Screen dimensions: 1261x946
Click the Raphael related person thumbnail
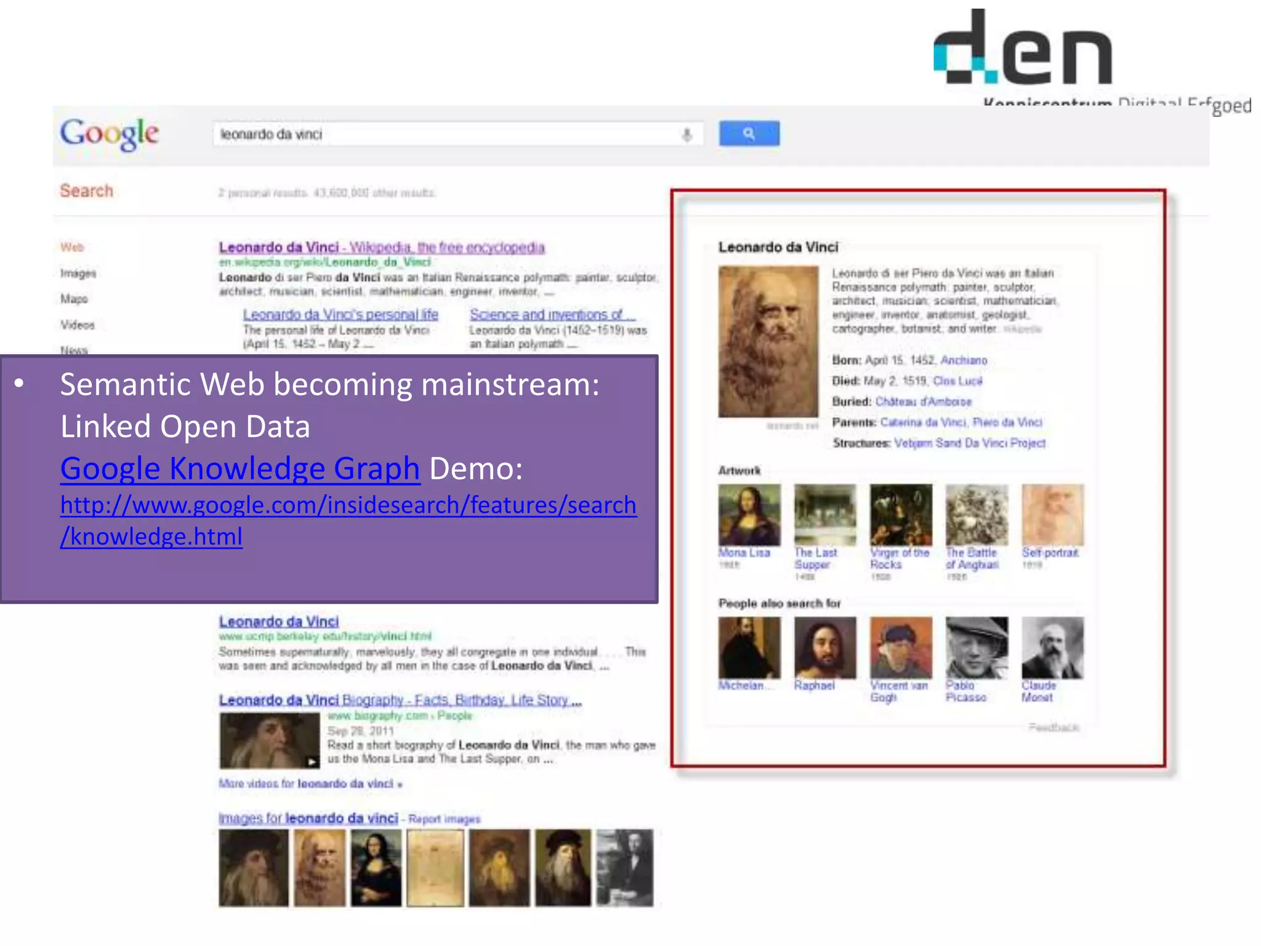coord(825,648)
